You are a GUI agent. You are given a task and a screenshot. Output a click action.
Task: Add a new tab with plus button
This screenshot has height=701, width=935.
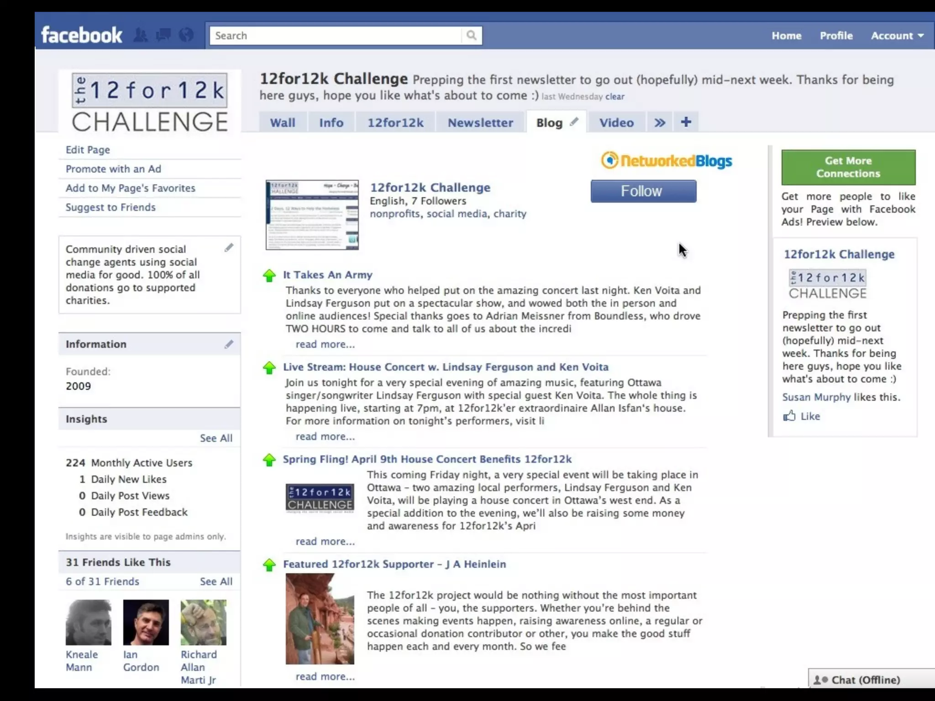coord(686,122)
